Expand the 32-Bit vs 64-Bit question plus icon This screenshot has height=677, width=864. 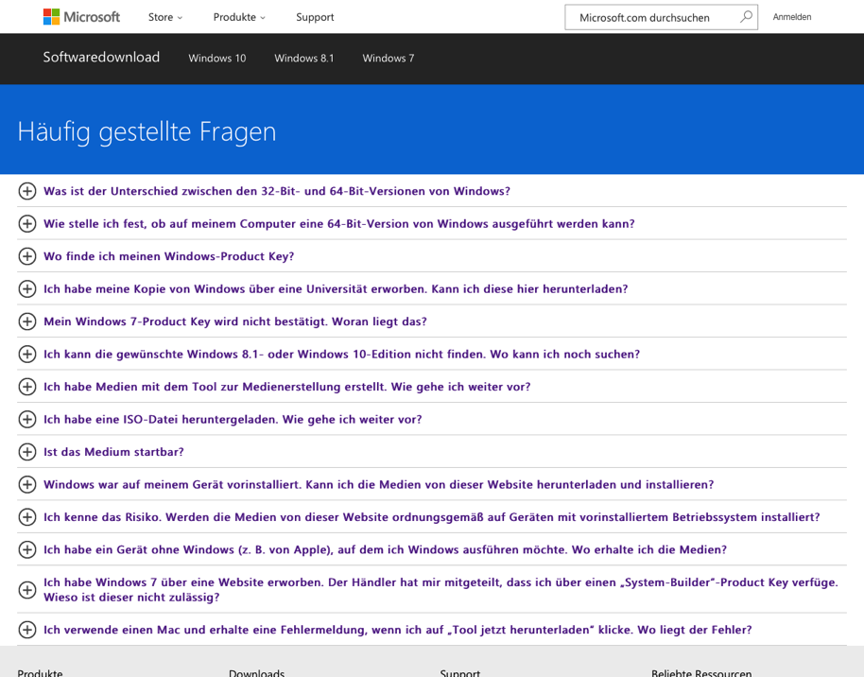[27, 191]
